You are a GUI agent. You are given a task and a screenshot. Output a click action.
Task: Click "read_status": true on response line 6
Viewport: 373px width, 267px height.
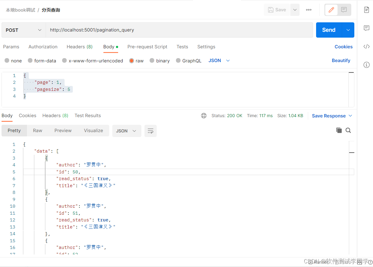click(84, 179)
